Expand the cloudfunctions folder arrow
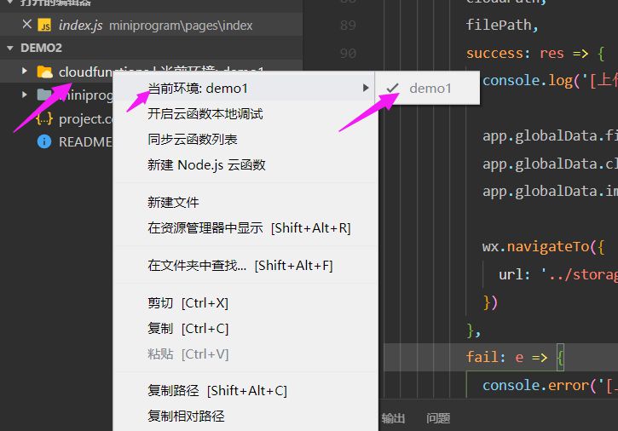 tap(26, 72)
